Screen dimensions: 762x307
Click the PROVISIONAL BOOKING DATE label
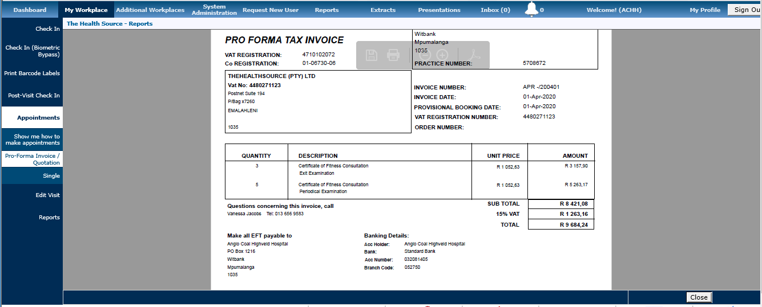pyautogui.click(x=457, y=107)
